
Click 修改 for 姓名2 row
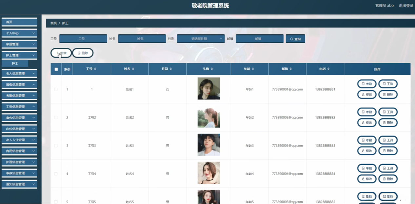(367, 123)
